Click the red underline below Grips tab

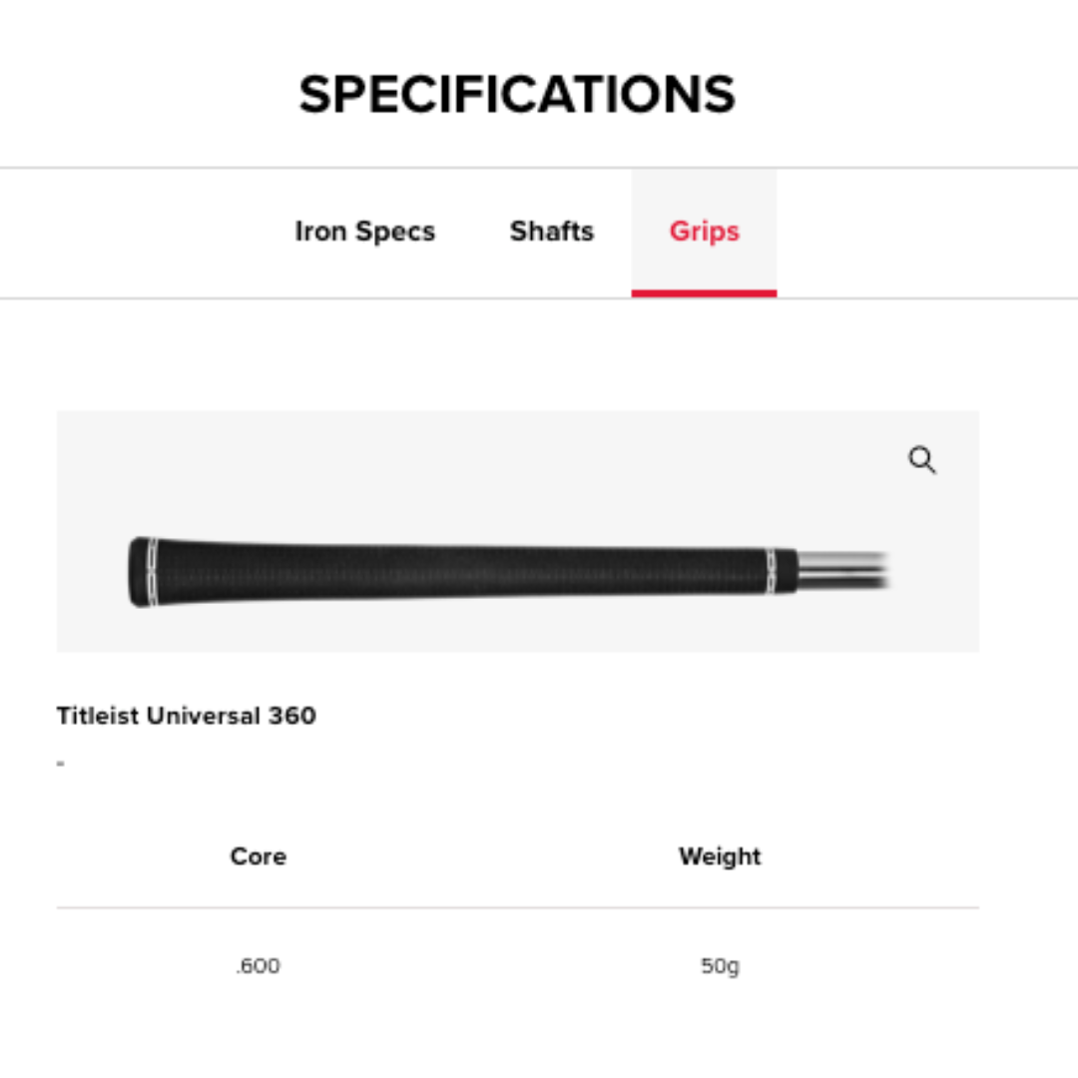click(704, 293)
